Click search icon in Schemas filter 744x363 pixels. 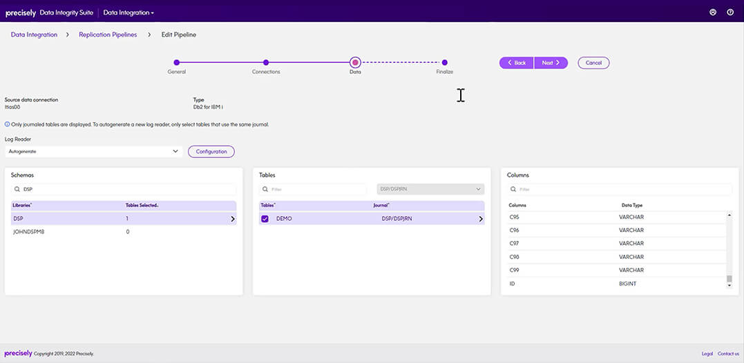[17, 189]
